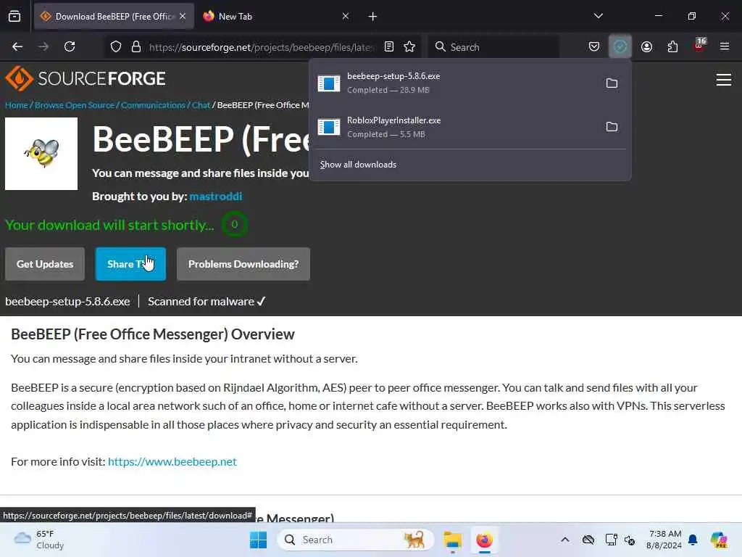Image resolution: width=742 pixels, height=557 pixels.
Task: Open the Save to Pocket icon
Action: (594, 47)
